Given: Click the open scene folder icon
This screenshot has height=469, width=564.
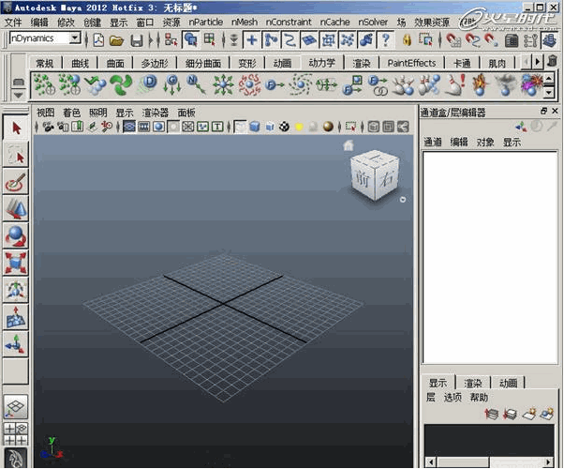Looking at the screenshot, I should [x=117, y=39].
